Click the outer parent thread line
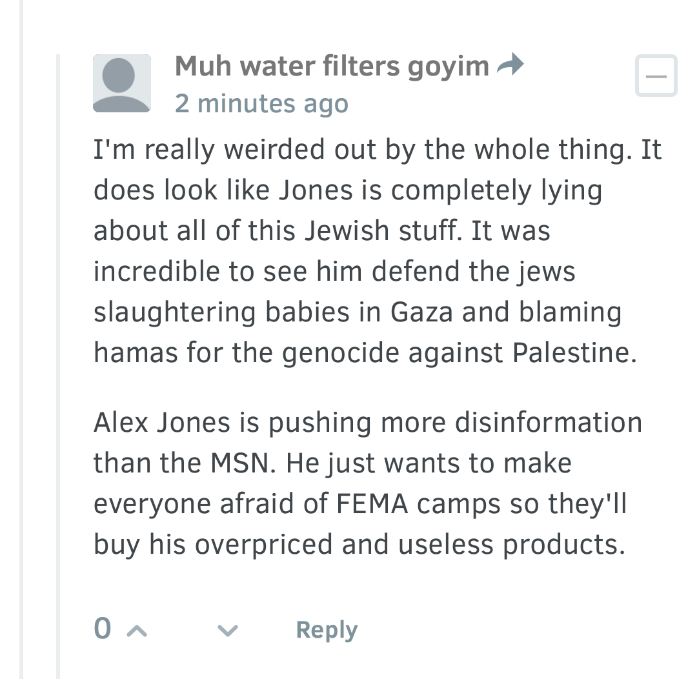 [21, 339]
